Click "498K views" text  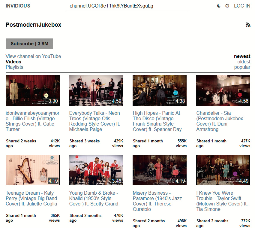click(181, 223)
